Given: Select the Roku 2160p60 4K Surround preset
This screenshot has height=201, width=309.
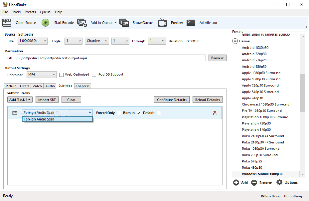Looking at the screenshot, I should coord(263,136).
